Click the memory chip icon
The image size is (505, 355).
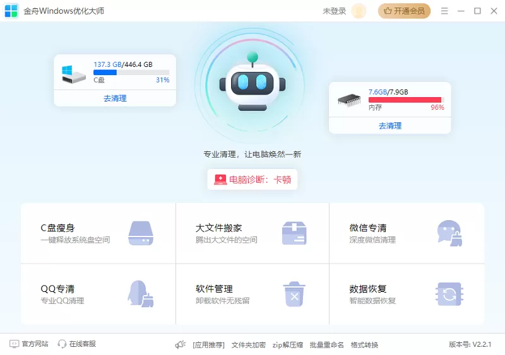coord(349,100)
